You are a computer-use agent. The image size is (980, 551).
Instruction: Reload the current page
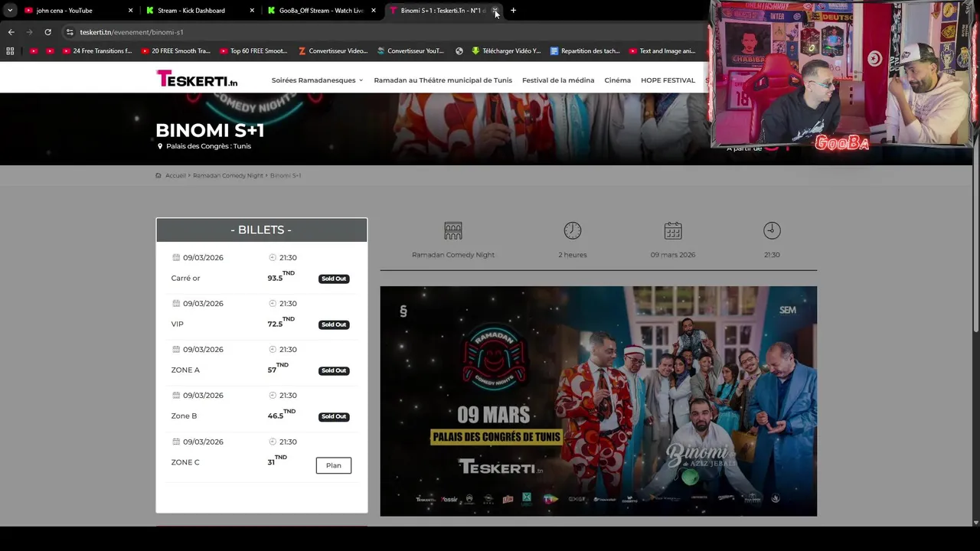(x=47, y=32)
